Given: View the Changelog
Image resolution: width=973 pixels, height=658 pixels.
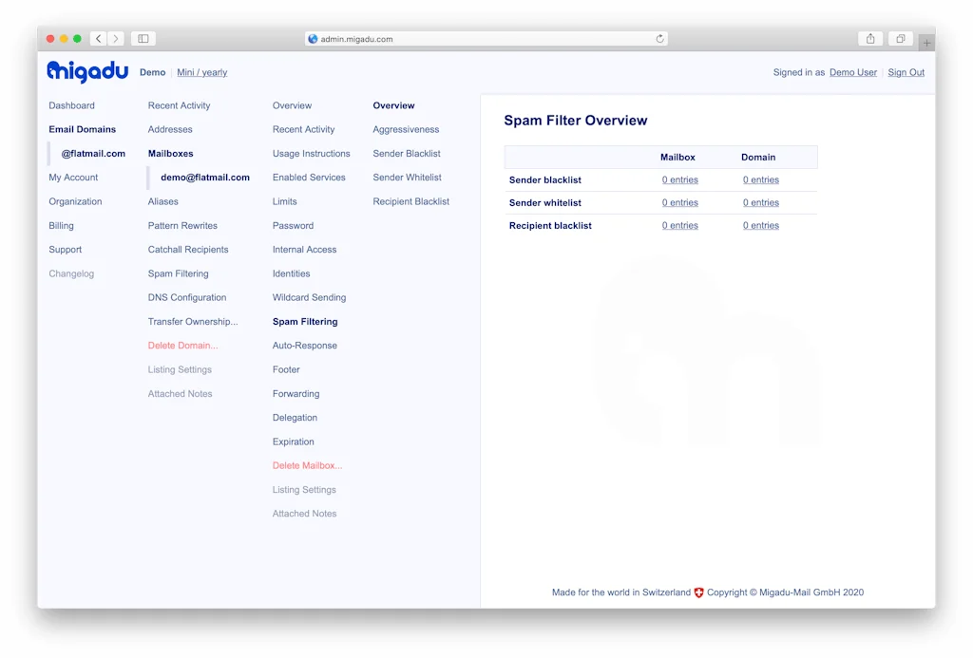Looking at the screenshot, I should click(71, 273).
